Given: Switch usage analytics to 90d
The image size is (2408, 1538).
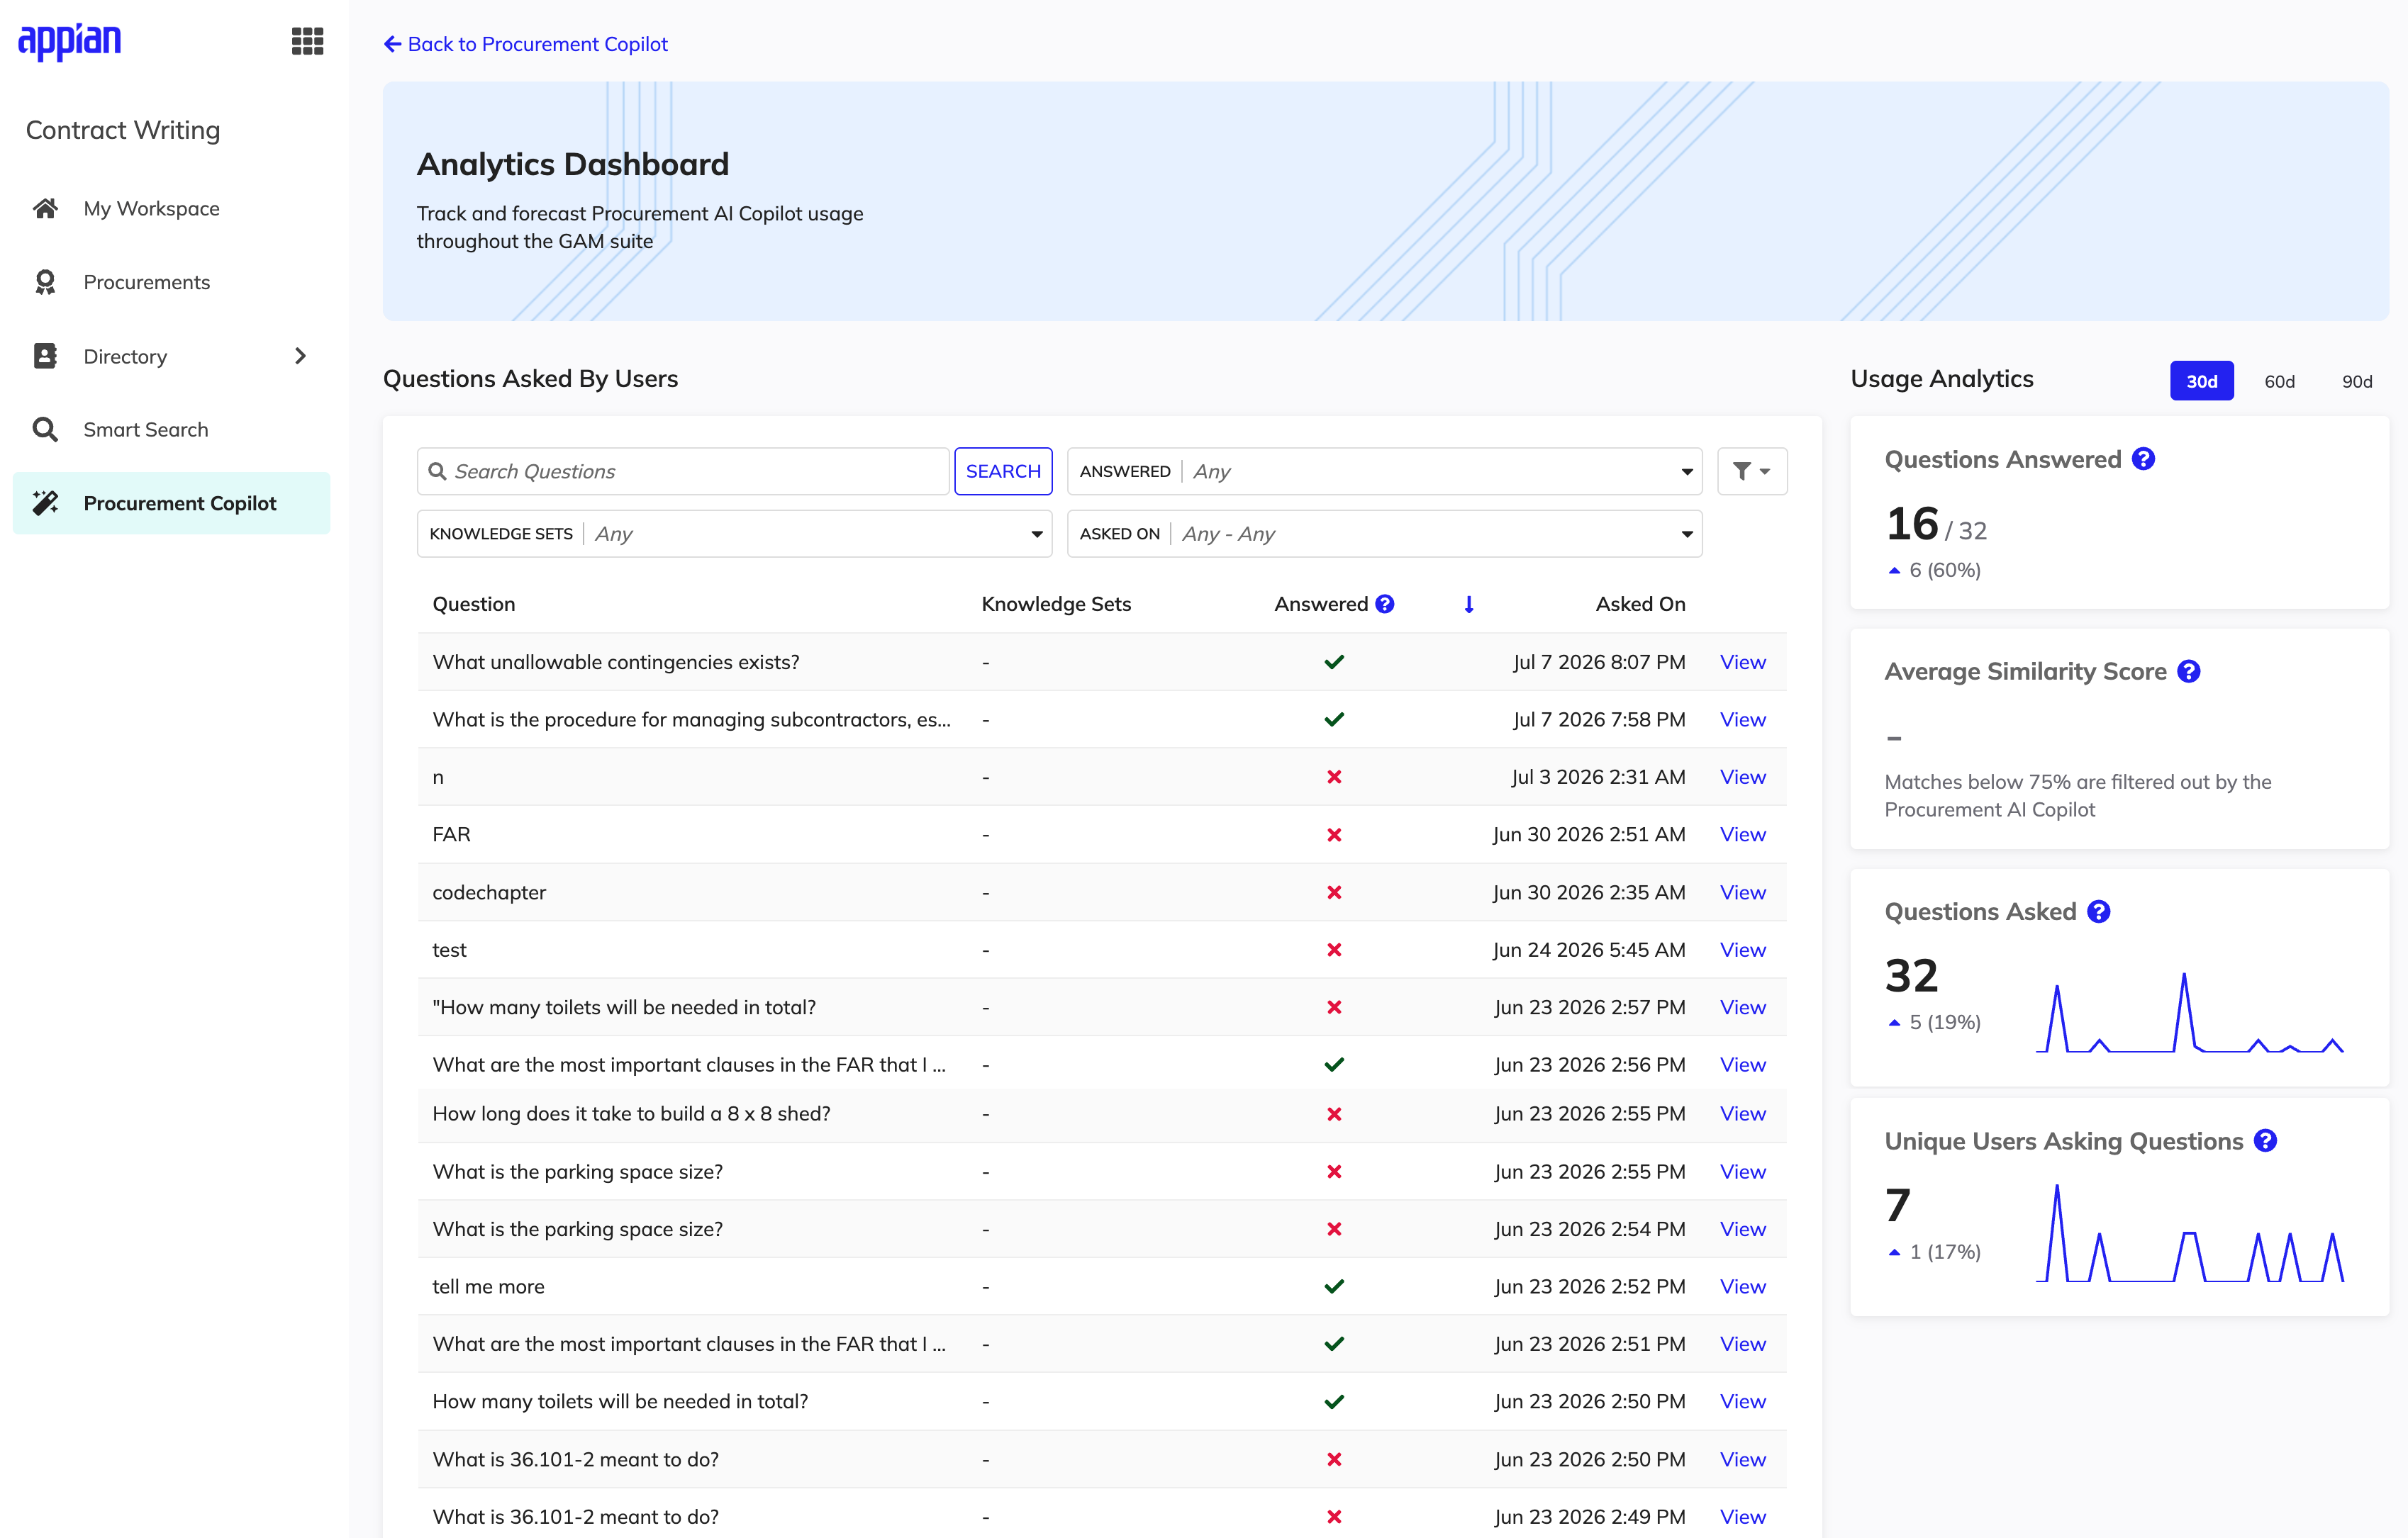Looking at the screenshot, I should 2357,381.
